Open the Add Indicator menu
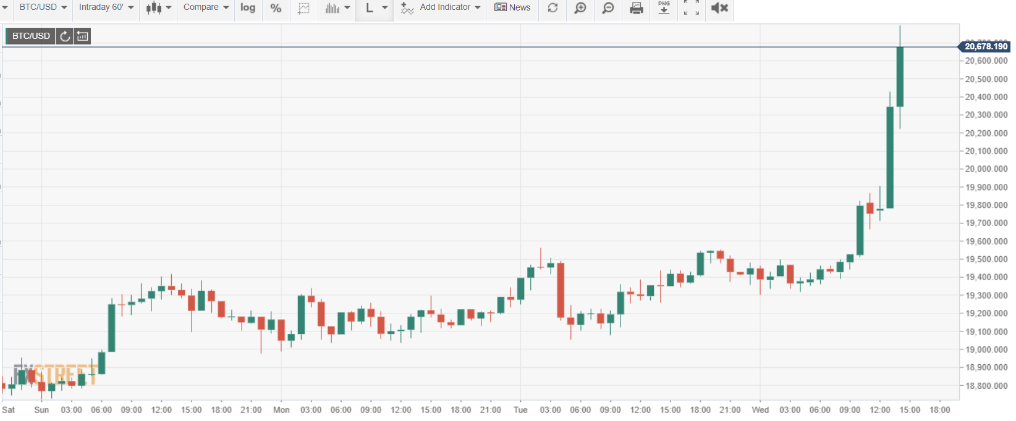Screen dimensions: 1016x421 coord(440,7)
